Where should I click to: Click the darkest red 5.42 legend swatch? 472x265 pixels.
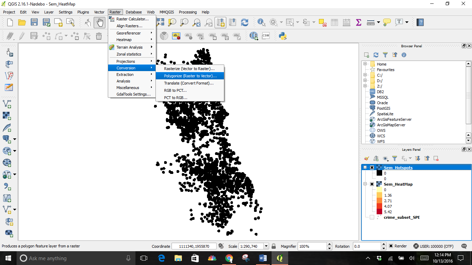click(379, 212)
